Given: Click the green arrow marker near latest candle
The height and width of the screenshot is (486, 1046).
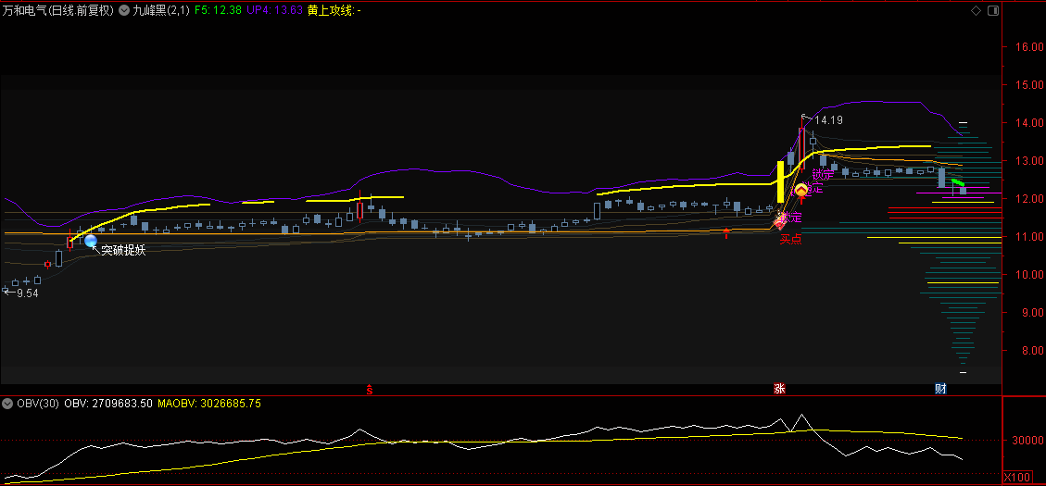Looking at the screenshot, I should click(x=959, y=183).
